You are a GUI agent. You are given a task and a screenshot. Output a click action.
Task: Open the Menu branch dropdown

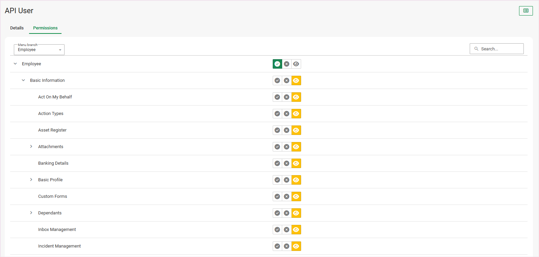pos(39,50)
